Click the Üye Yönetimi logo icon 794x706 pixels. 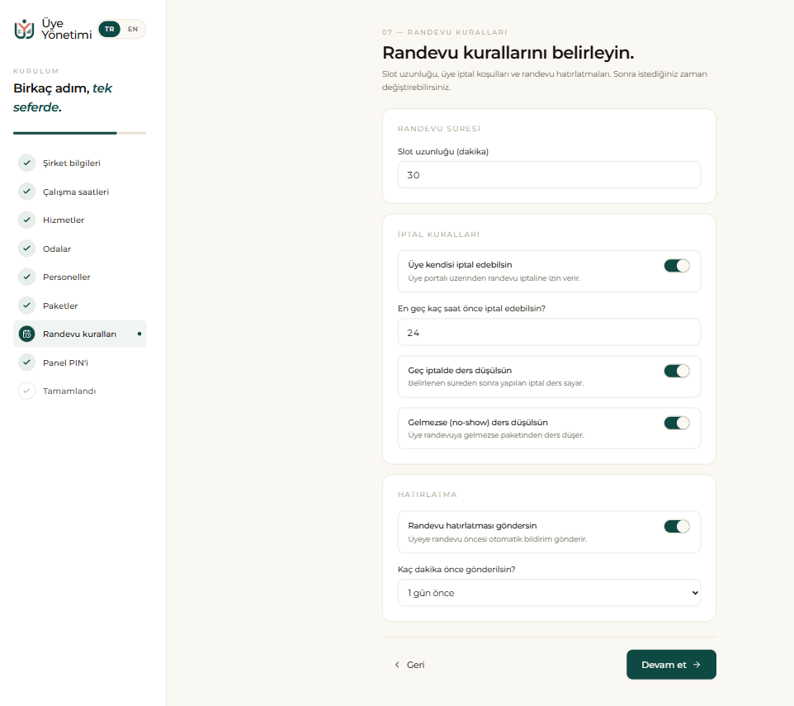coord(24,29)
